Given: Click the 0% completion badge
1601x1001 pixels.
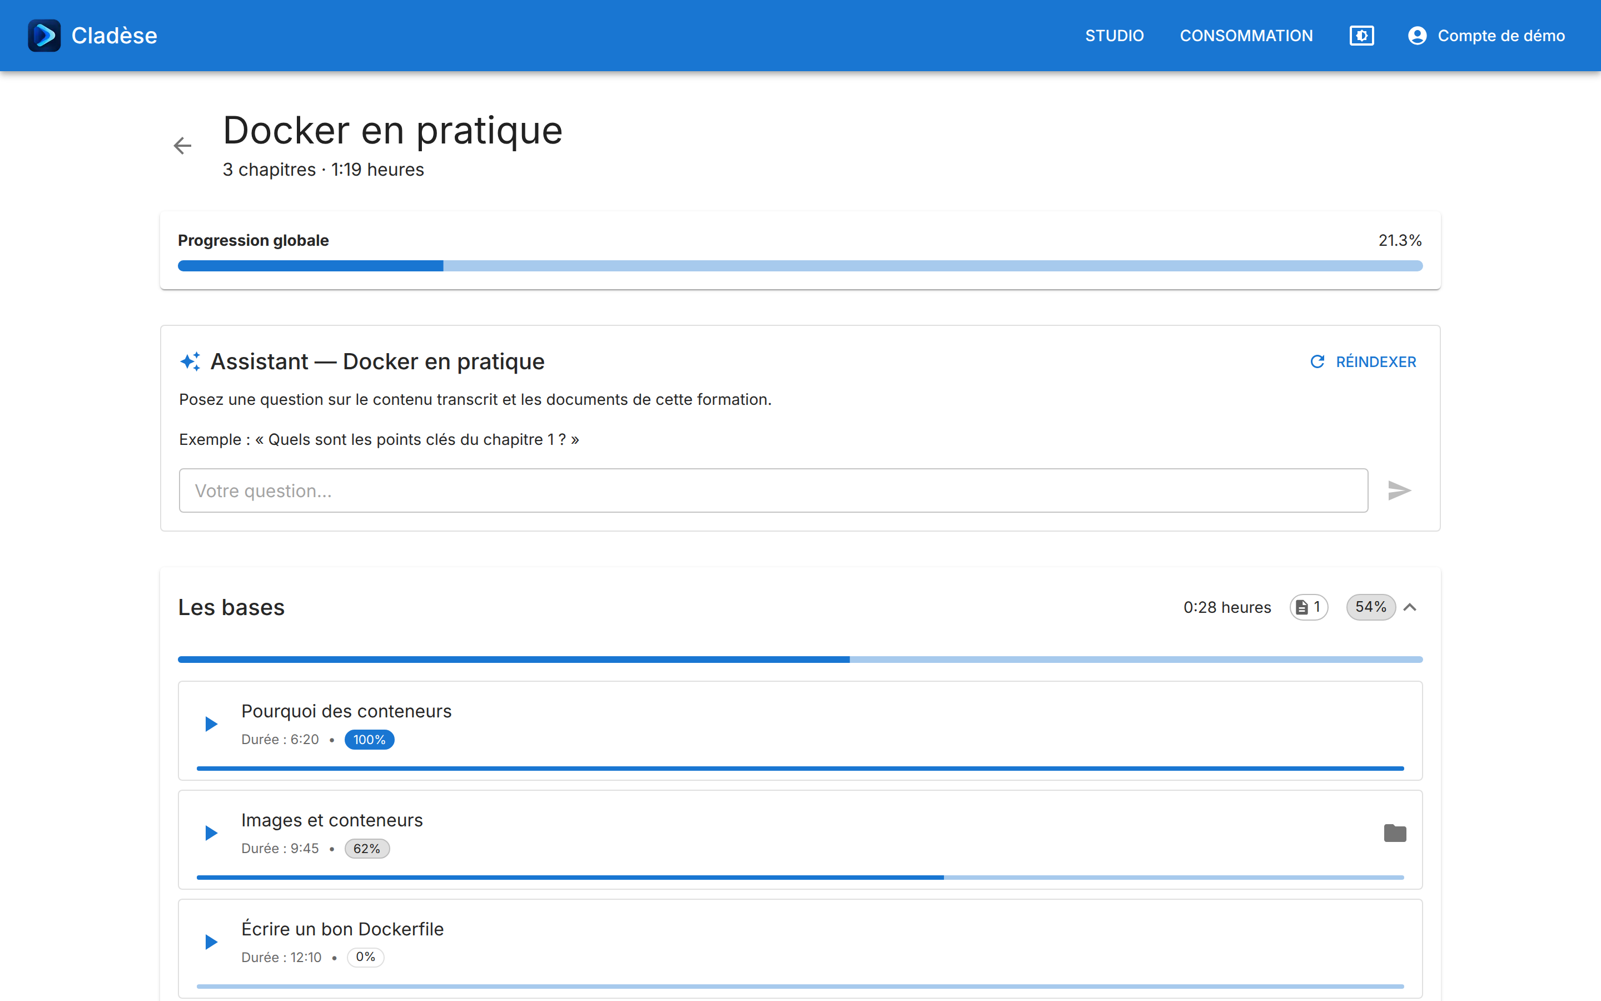Looking at the screenshot, I should [365, 957].
